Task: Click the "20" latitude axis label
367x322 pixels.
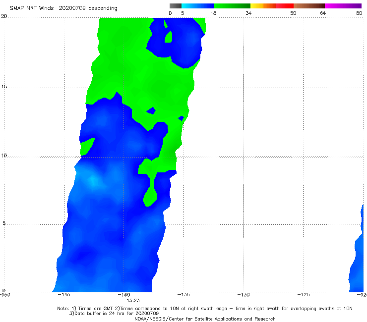Action: coord(4,16)
